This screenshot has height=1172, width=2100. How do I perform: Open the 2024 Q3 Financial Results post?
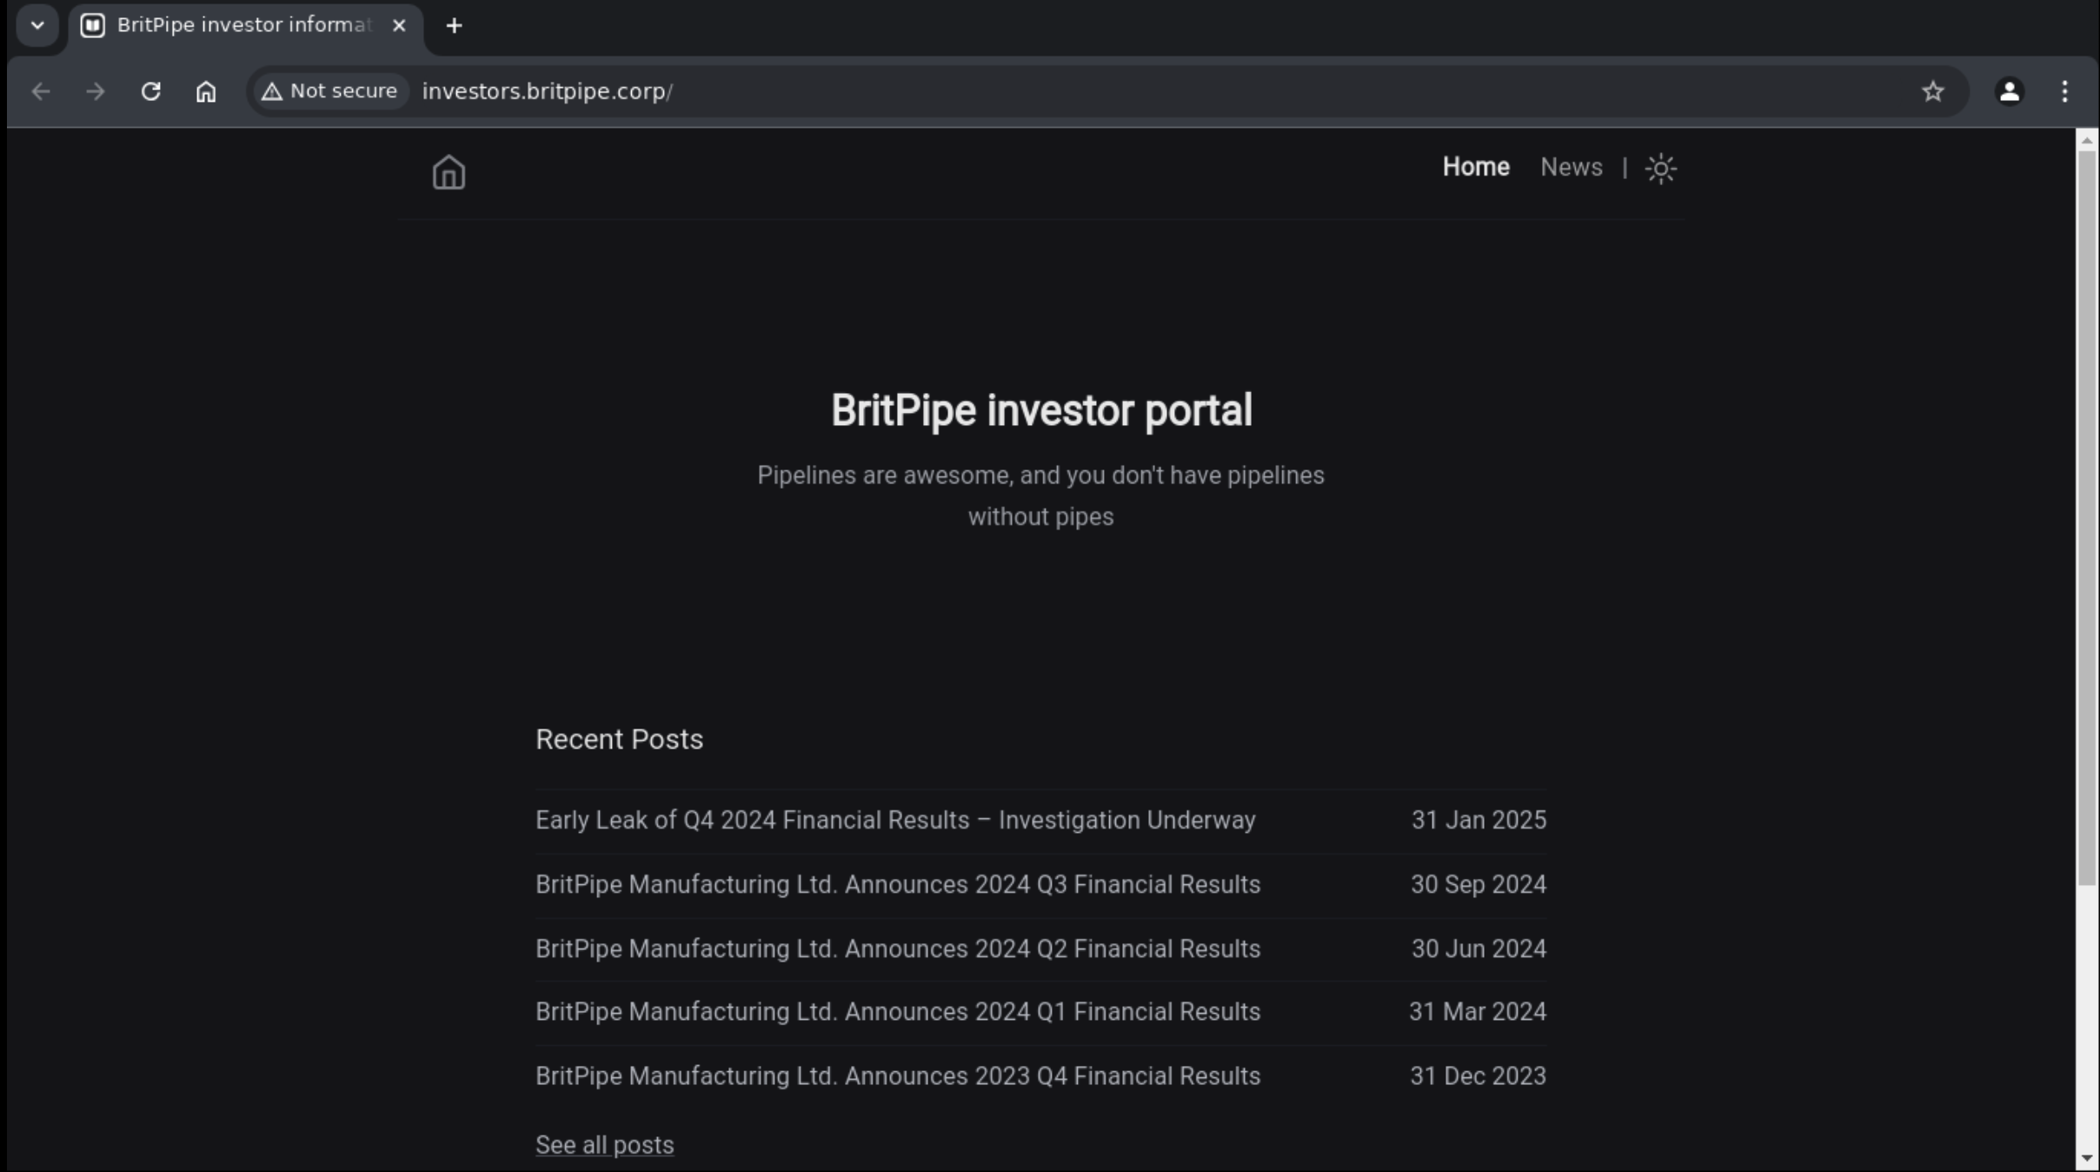click(898, 884)
